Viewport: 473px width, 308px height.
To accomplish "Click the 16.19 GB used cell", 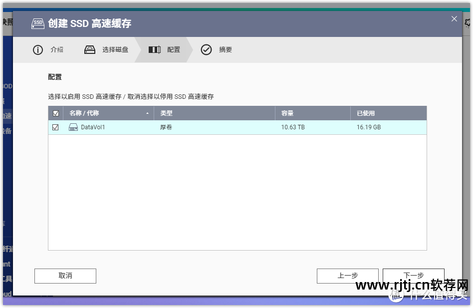I will point(369,127).
